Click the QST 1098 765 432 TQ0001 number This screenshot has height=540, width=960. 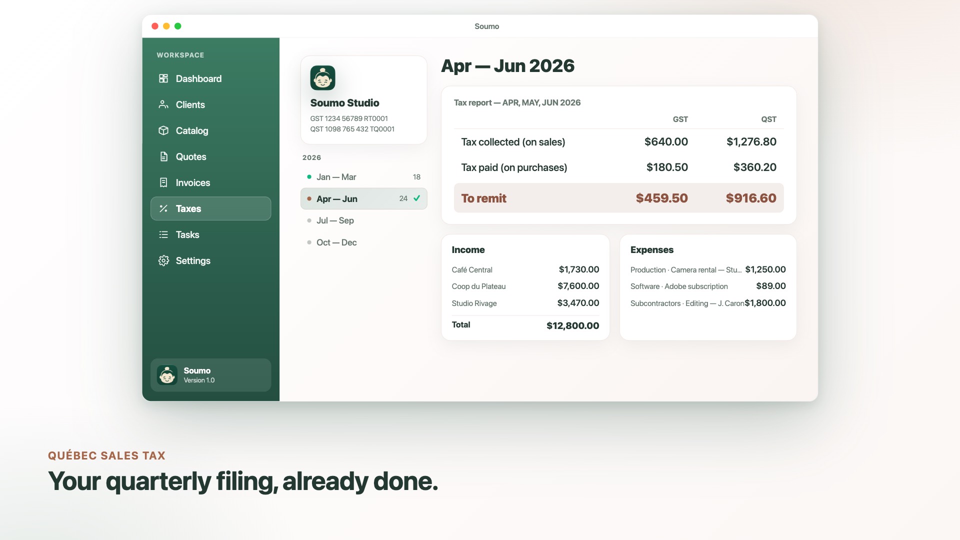click(x=352, y=129)
